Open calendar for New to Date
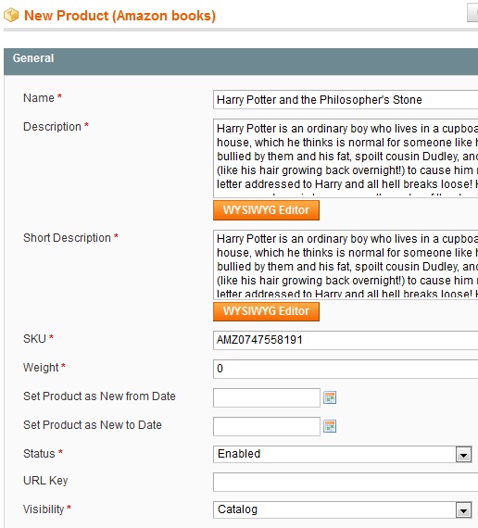The width and height of the screenshot is (478, 528). (x=330, y=426)
